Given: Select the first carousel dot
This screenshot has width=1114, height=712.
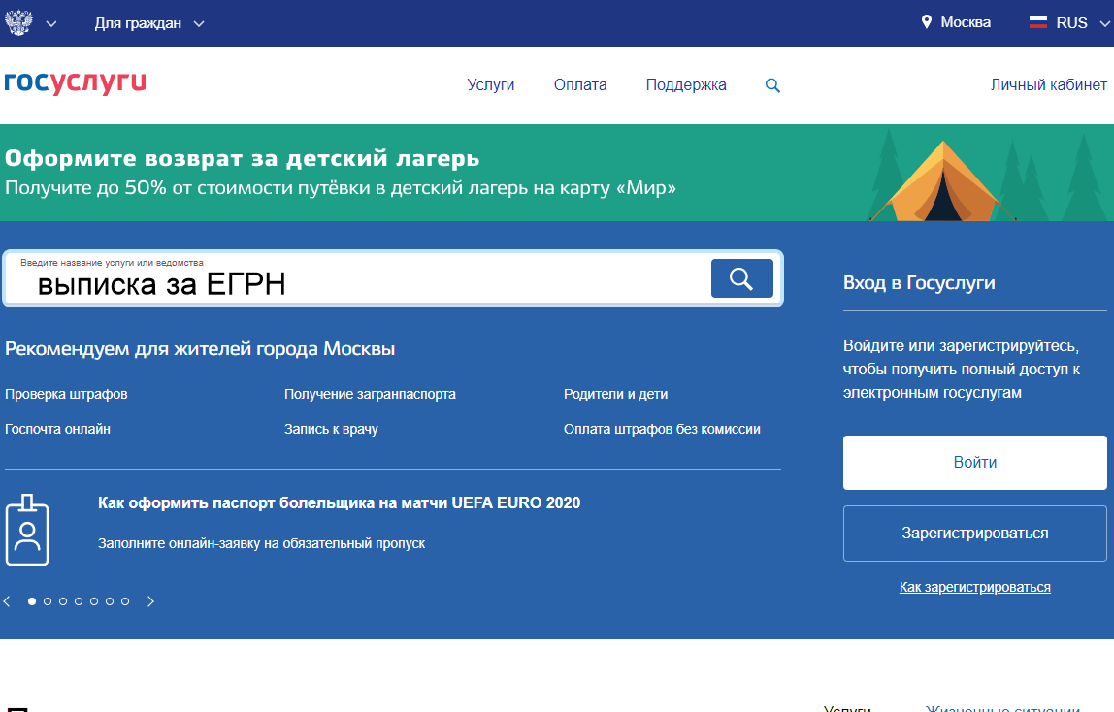Looking at the screenshot, I should [32, 601].
